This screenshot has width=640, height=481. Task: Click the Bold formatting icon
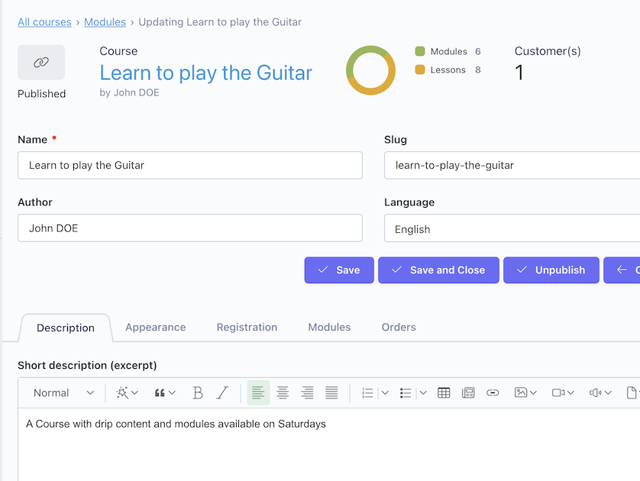pos(198,392)
